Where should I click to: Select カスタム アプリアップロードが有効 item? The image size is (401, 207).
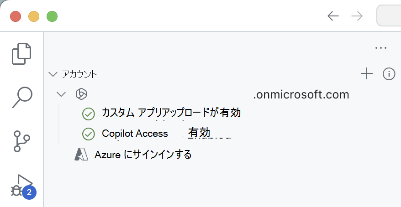[171, 113]
